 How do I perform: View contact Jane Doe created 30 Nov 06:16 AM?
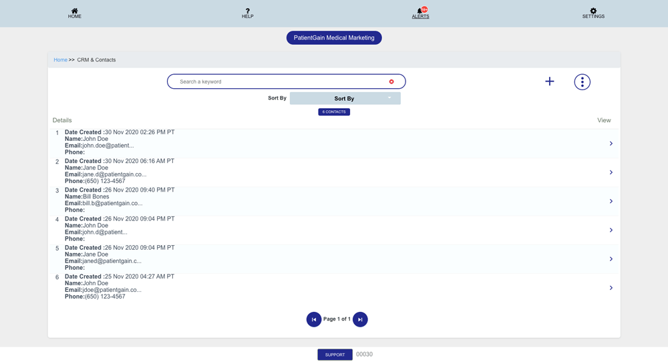pyautogui.click(x=611, y=172)
